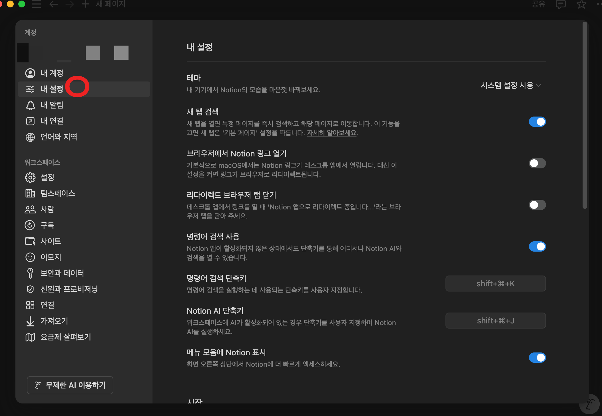Click the key icon for 보안과 데이터
The image size is (602, 416).
coord(30,273)
